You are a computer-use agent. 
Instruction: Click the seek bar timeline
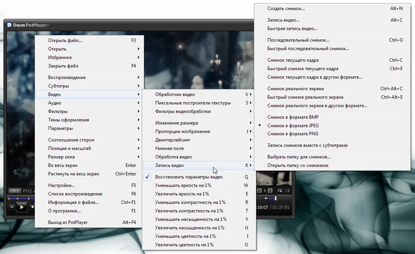(x=21, y=198)
